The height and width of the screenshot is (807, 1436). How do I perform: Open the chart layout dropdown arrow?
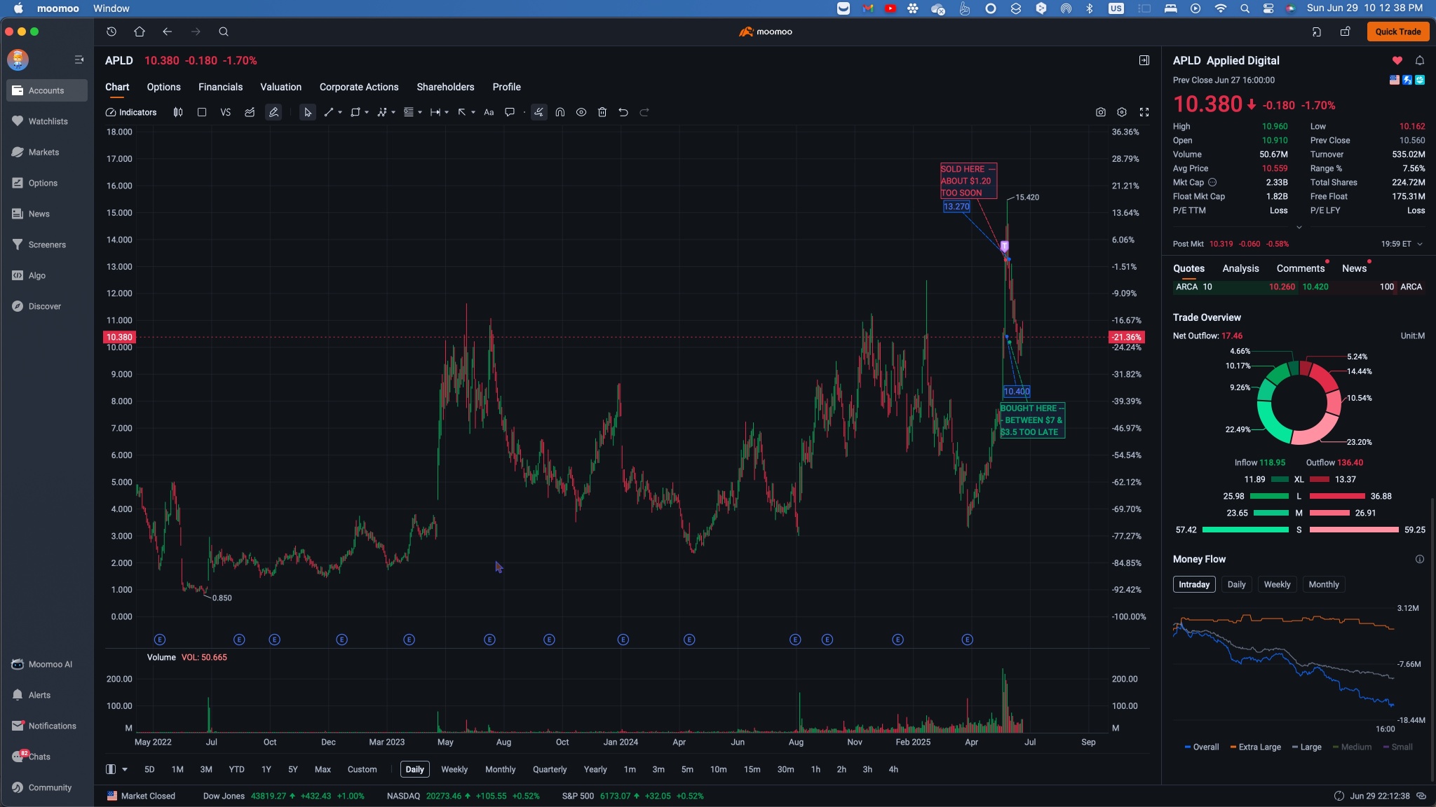[125, 769]
